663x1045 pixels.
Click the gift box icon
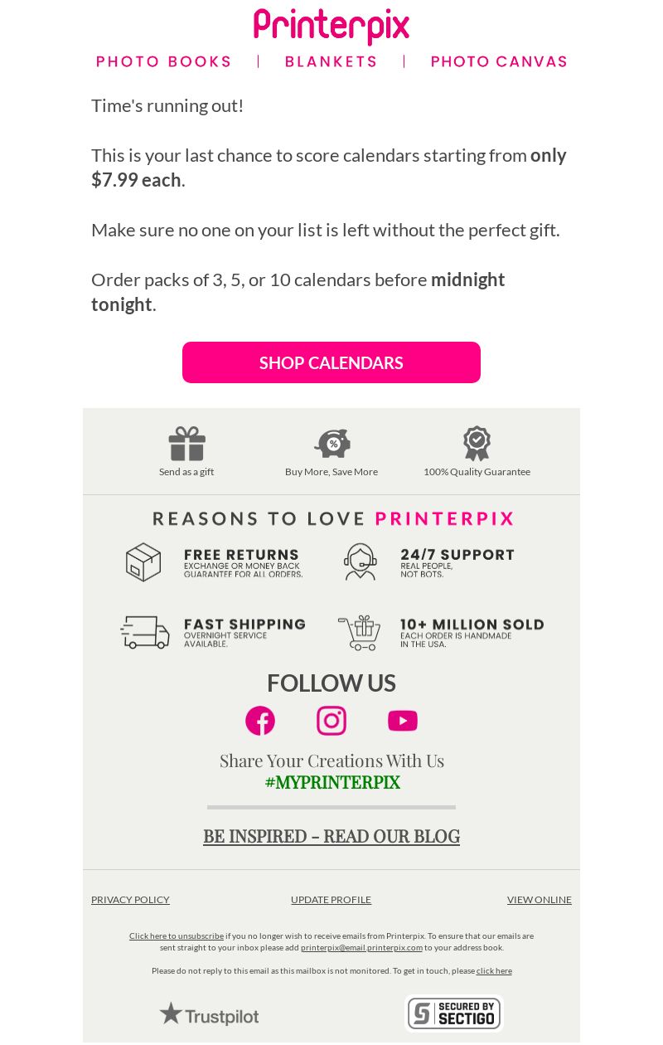coord(186,444)
